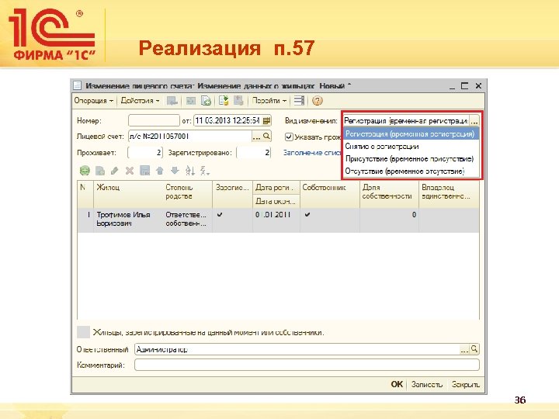
Task: Click magnifier icon in Ответственный field
Action: click(474, 349)
